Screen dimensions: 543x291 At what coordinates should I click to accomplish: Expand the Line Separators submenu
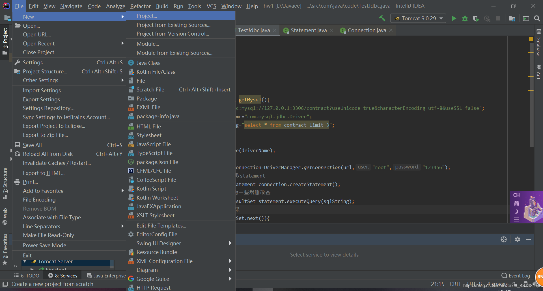point(69,226)
